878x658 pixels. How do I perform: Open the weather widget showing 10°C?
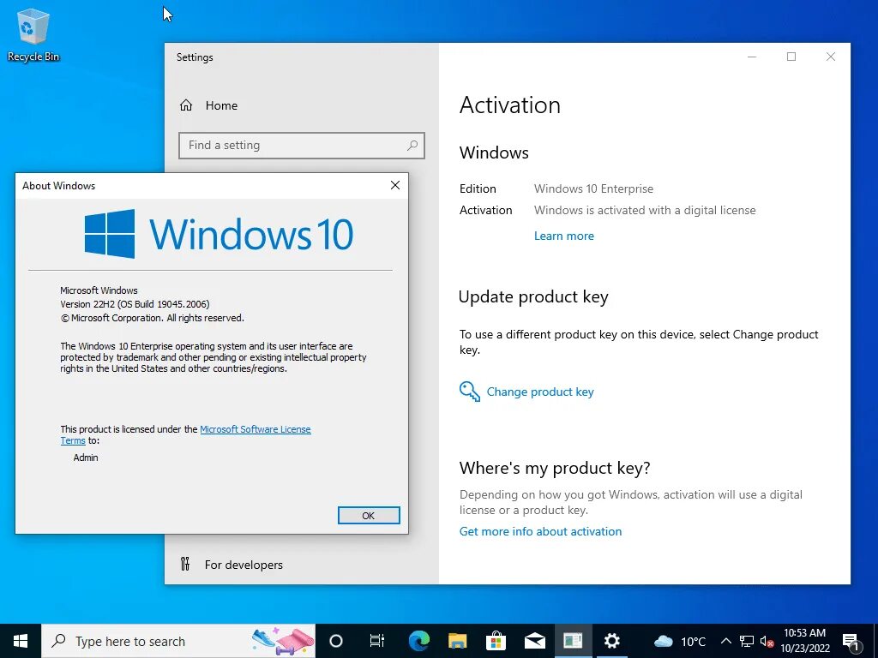680,641
